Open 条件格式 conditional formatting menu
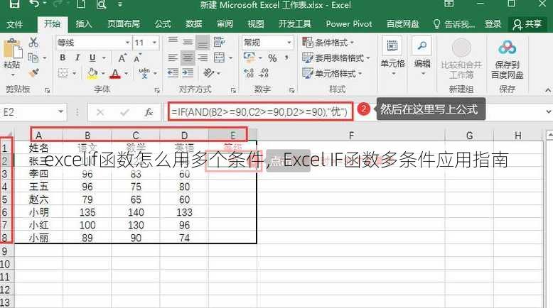The height and width of the screenshot is (308, 553). (x=328, y=43)
